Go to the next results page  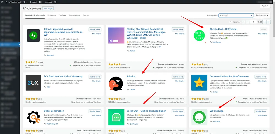pos(264,22)
